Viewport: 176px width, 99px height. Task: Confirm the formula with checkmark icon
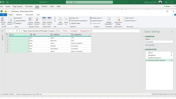click(x=13, y=31)
